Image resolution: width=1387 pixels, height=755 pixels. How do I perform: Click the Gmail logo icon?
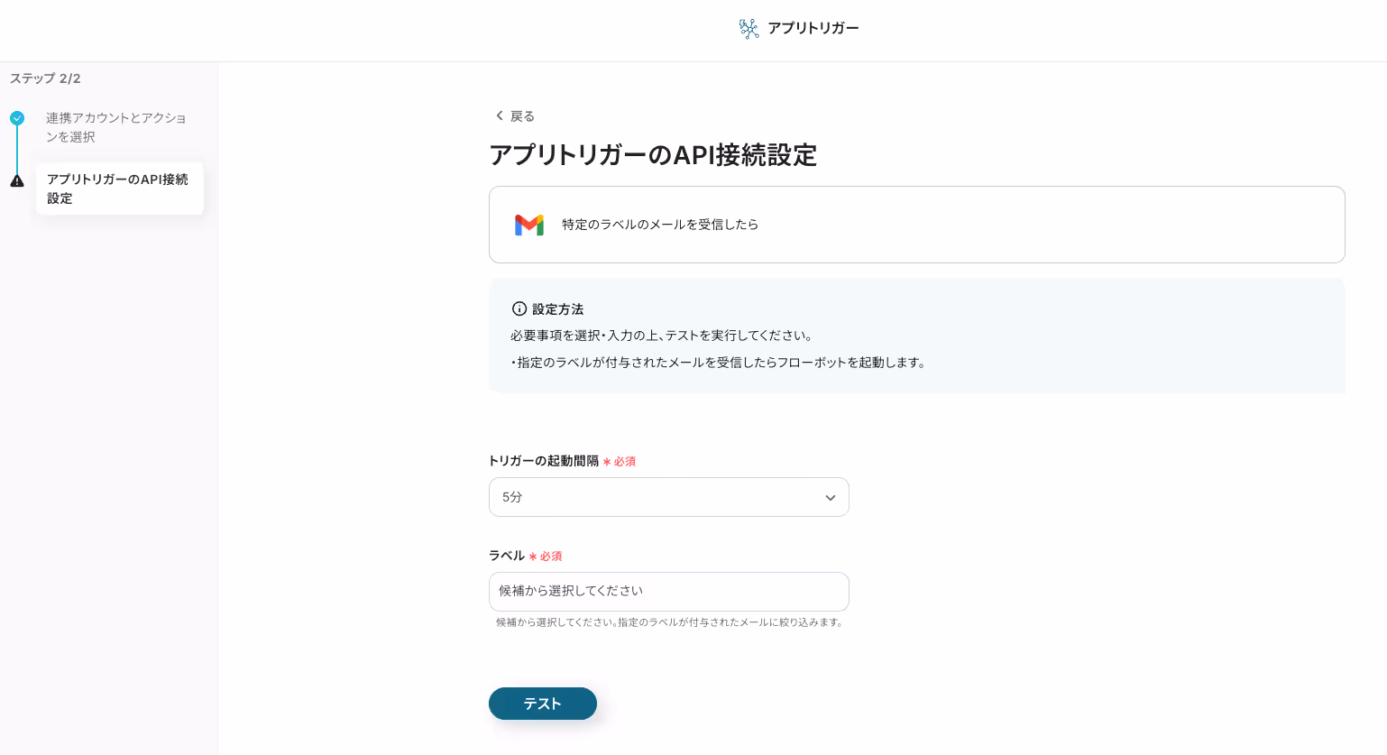529,225
